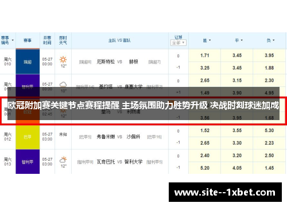The image size is (287, 207).
Task: Select win odds 1.71 for 厄斯特松
Action: [x=205, y=55]
